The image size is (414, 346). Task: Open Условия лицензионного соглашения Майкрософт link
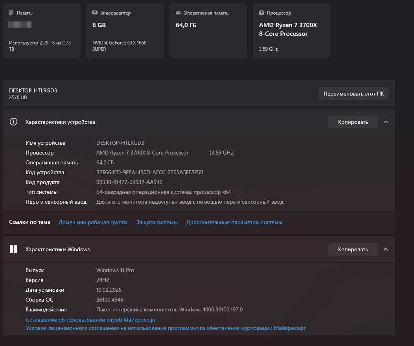pos(166,328)
